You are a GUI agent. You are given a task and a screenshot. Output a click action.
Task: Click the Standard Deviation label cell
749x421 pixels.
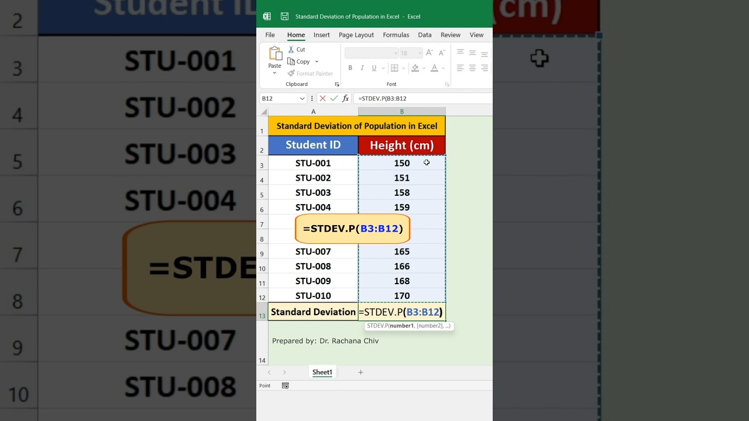point(313,312)
